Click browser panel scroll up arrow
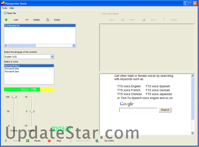199x147 pixels. tap(193, 76)
